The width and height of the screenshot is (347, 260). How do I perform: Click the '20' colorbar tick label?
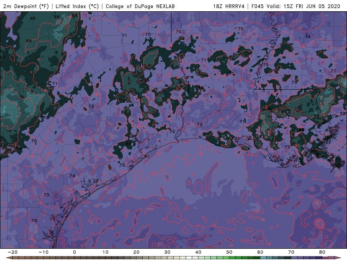coord(136,252)
